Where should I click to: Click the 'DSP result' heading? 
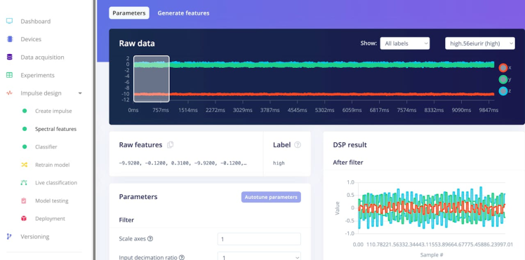350,144
